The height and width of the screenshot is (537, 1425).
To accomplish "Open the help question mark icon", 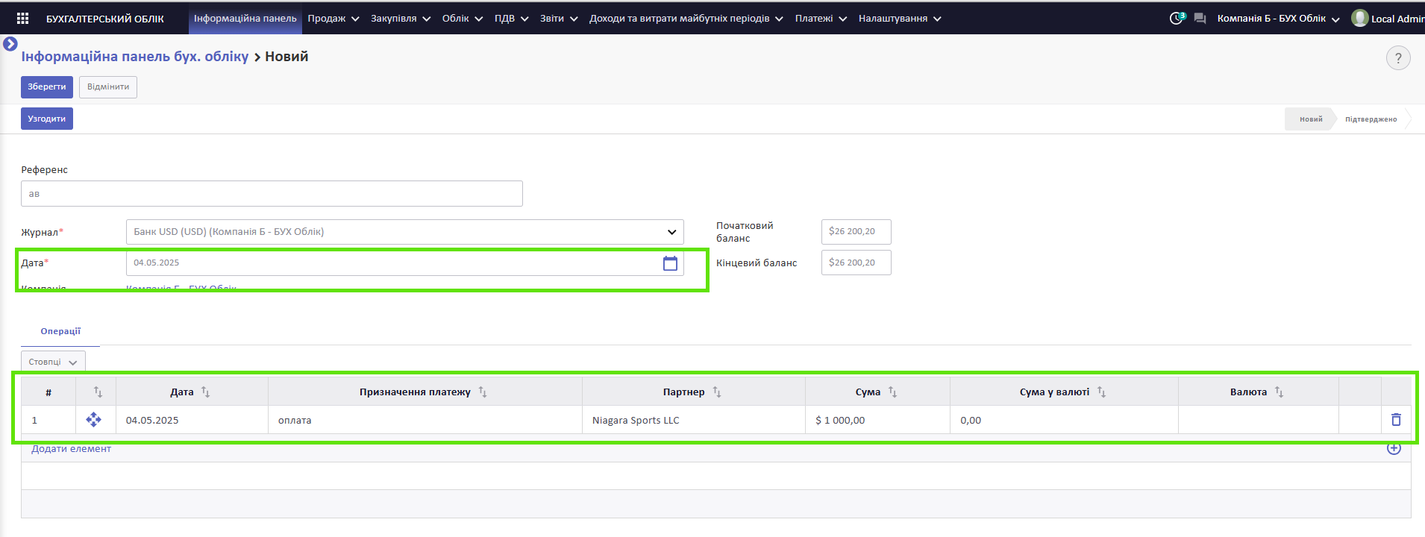I will (1398, 57).
